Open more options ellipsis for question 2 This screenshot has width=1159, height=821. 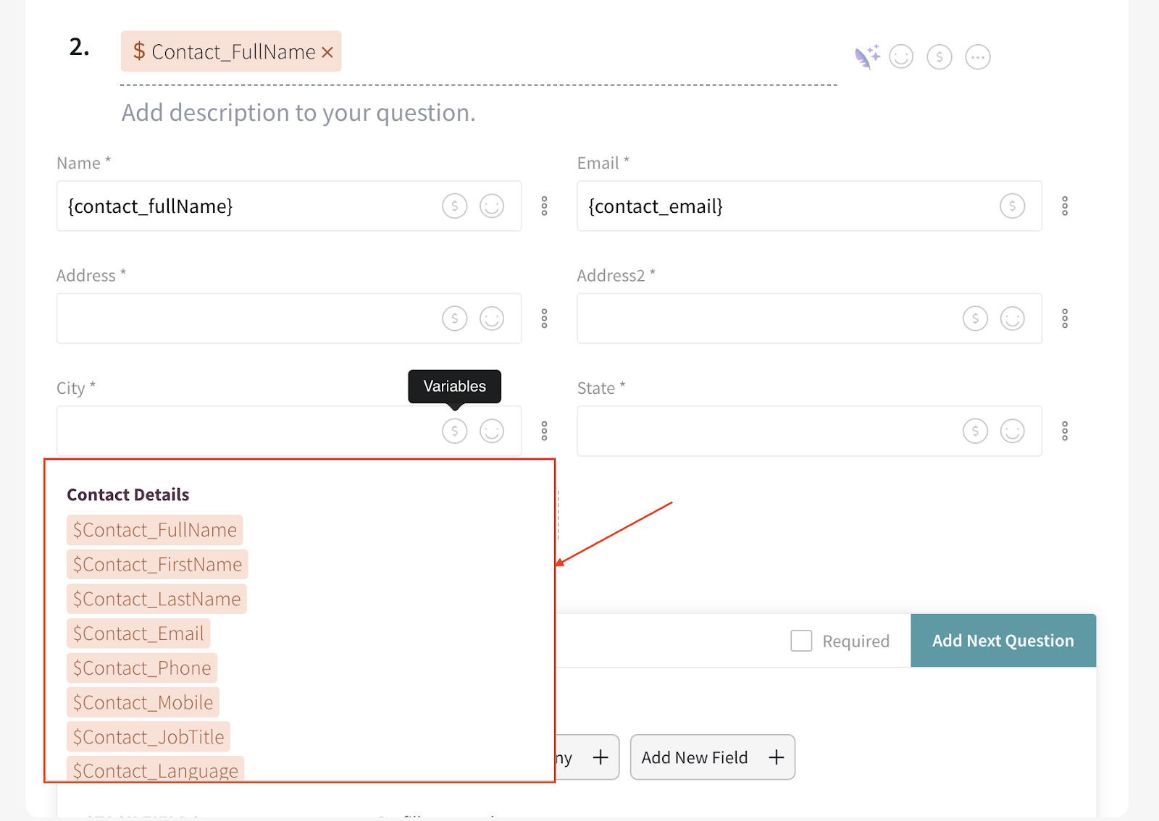pos(978,56)
